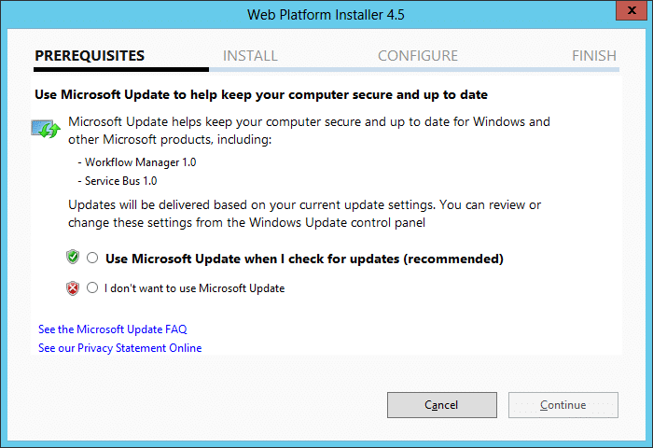
Task: Select the Use Microsoft Update (recommended) radio button
Action: (92, 258)
